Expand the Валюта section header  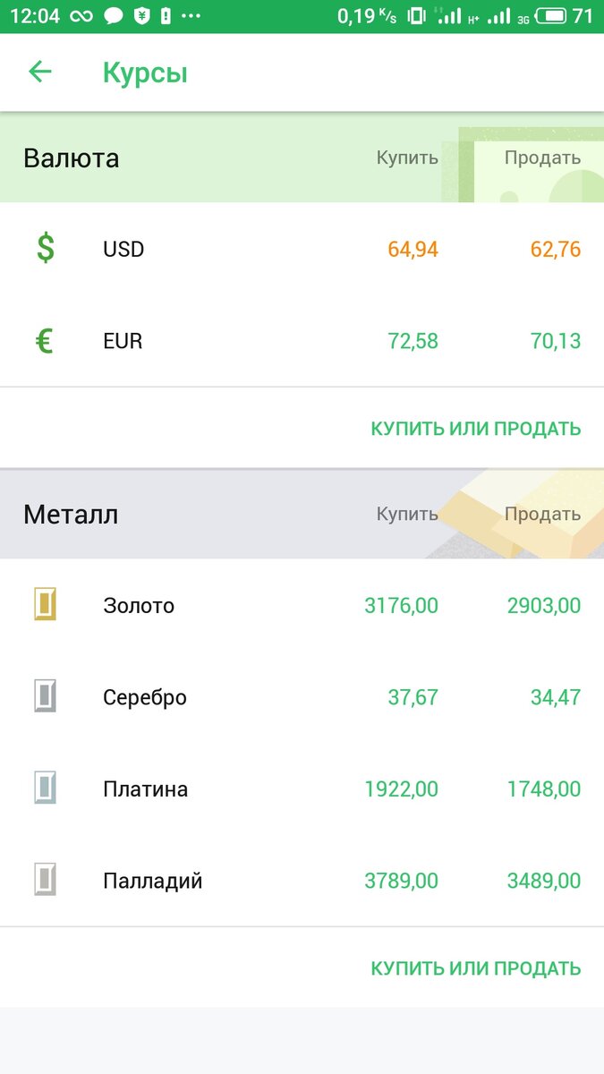click(72, 158)
